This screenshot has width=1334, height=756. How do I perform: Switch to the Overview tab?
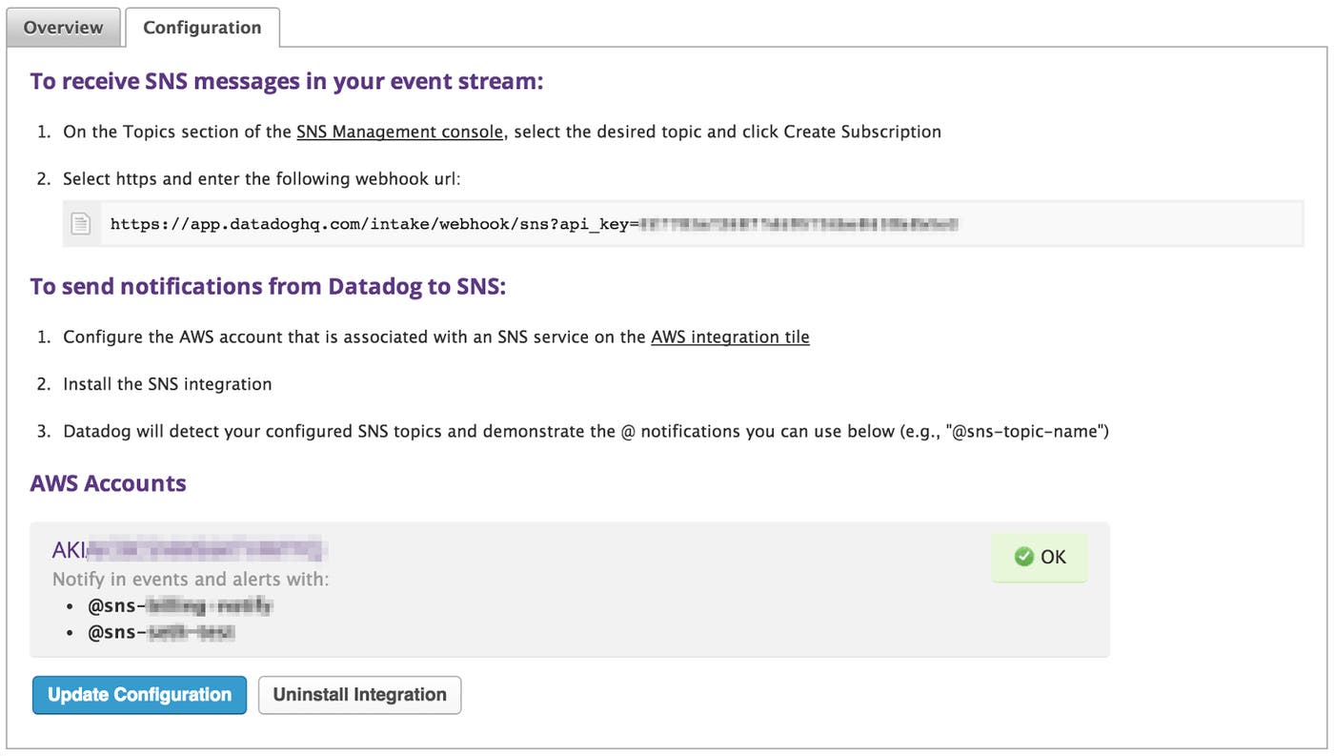click(x=63, y=28)
